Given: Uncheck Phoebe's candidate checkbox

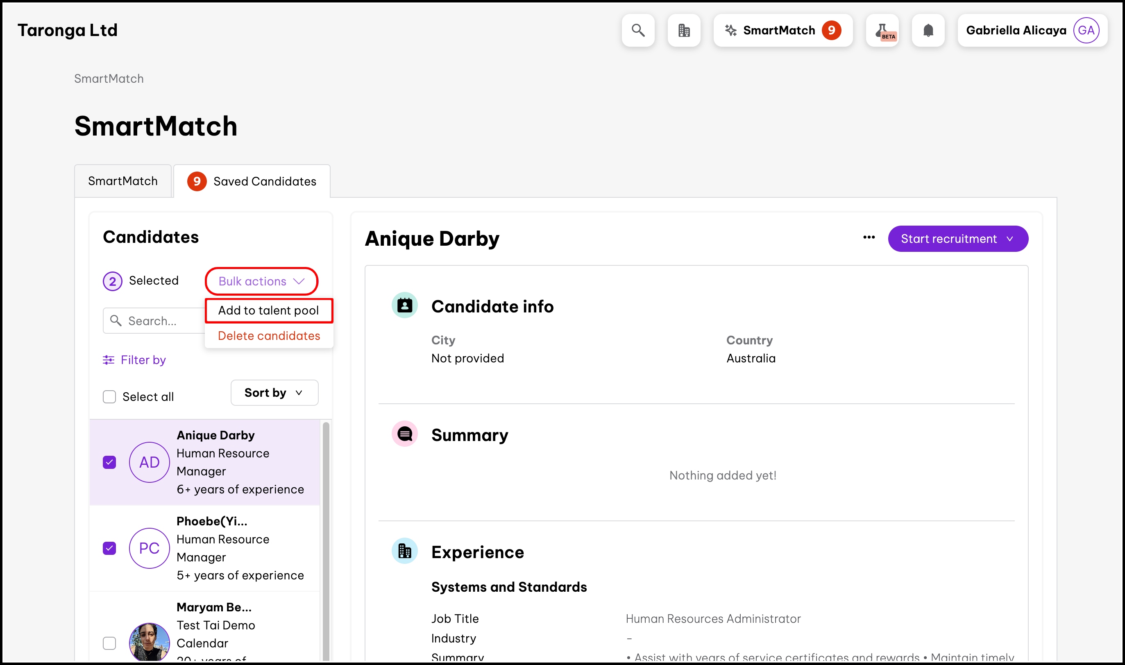Looking at the screenshot, I should 109,548.
